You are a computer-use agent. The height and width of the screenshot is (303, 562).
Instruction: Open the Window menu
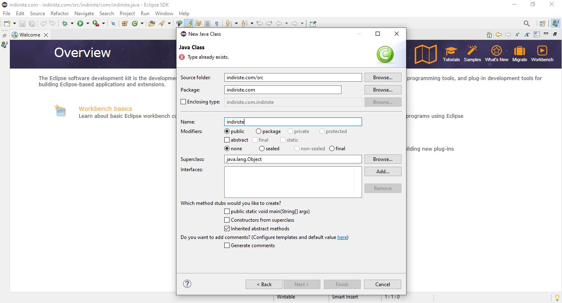(164, 13)
